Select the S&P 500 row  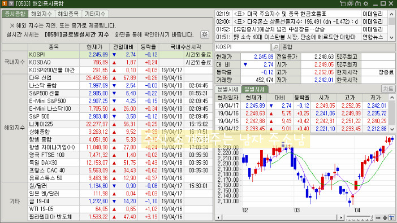point(120,116)
